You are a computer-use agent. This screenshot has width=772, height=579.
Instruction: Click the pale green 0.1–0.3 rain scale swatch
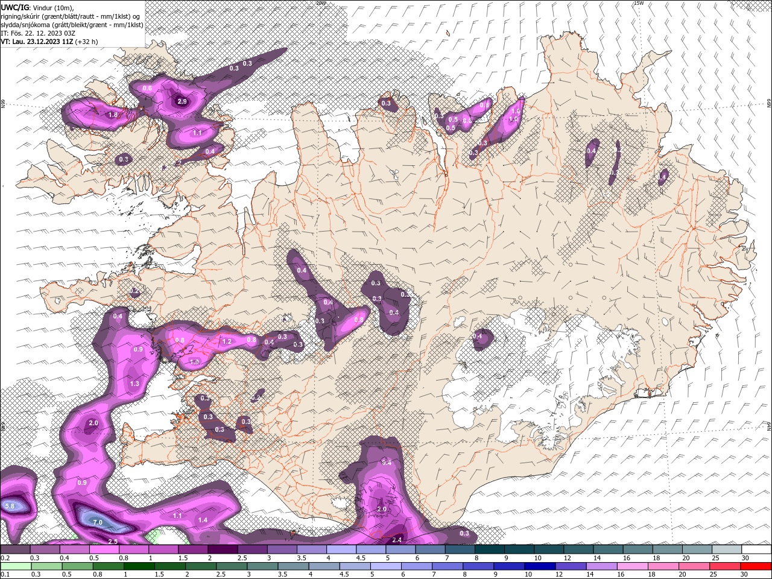15,566
